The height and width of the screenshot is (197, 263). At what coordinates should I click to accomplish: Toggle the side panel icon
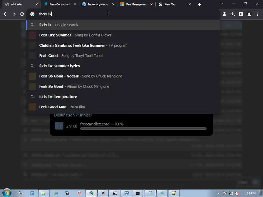[x=241, y=14]
